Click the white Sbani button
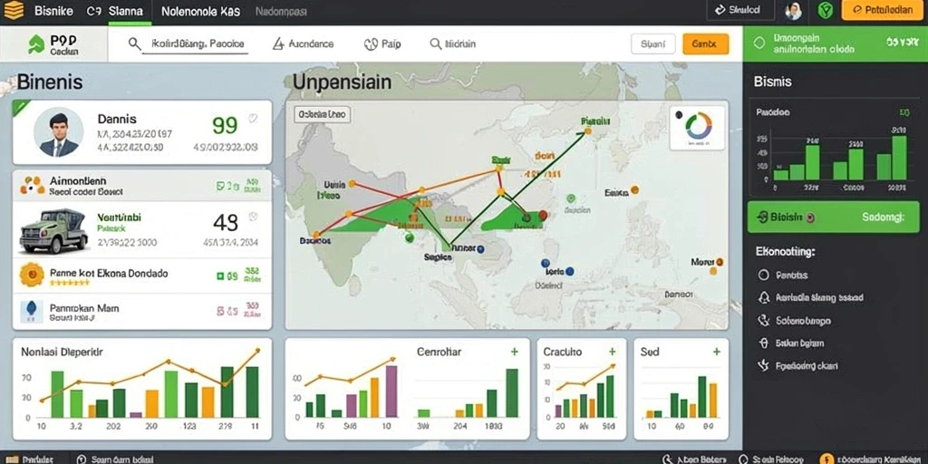Viewport: 928px width, 464px height. (x=653, y=43)
